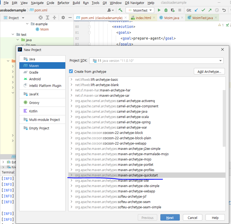Viewport: 231px width, 224px height.
Task: Click the Next button
Action: pyautogui.click(x=170, y=218)
